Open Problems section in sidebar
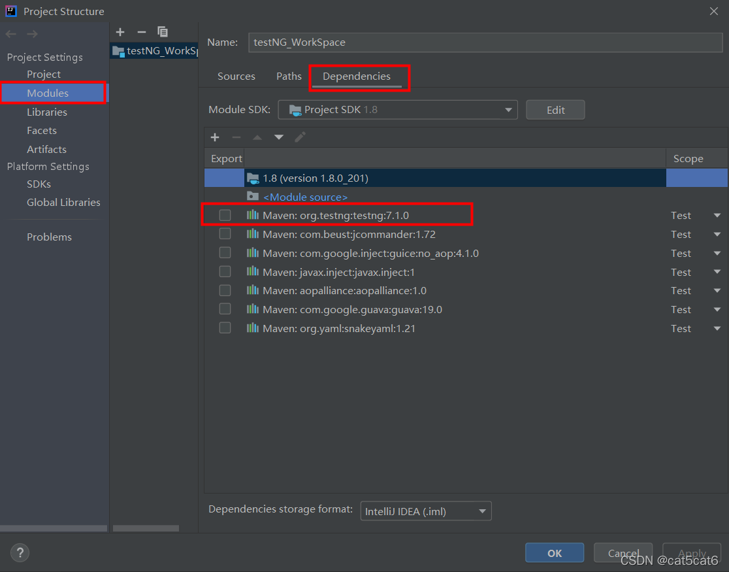 coord(49,237)
